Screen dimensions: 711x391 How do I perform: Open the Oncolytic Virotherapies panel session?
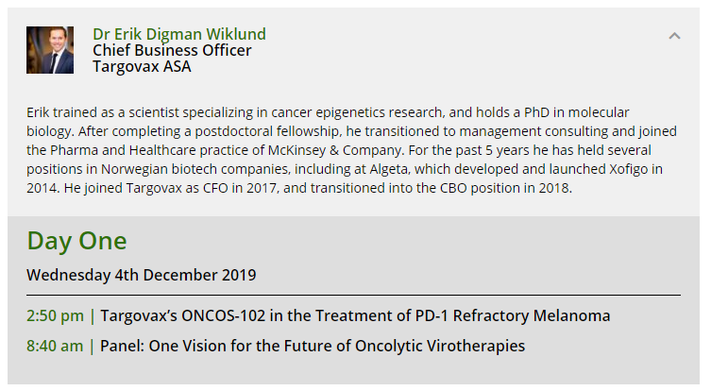click(313, 346)
